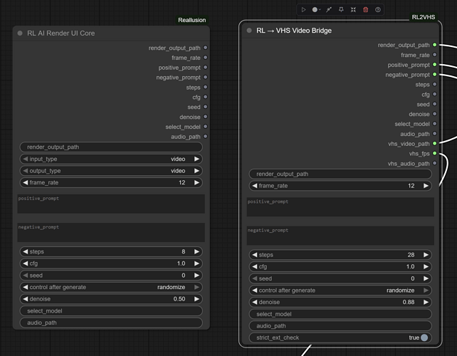The width and height of the screenshot is (457, 356).
Task: Open node help with the question mark icon
Action: point(378,10)
